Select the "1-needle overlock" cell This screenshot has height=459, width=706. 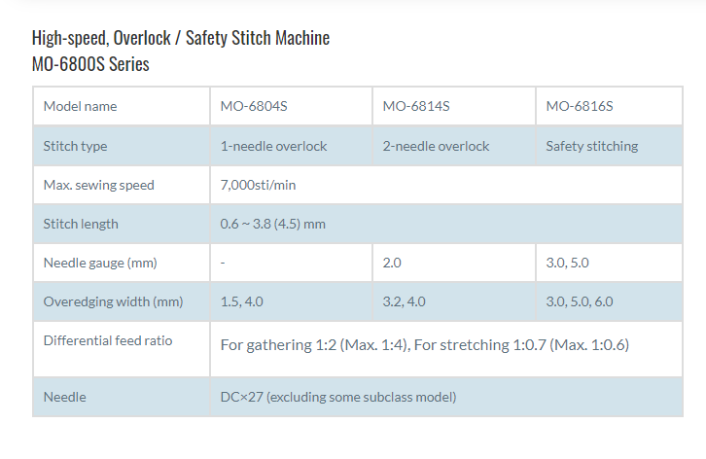coord(273,146)
